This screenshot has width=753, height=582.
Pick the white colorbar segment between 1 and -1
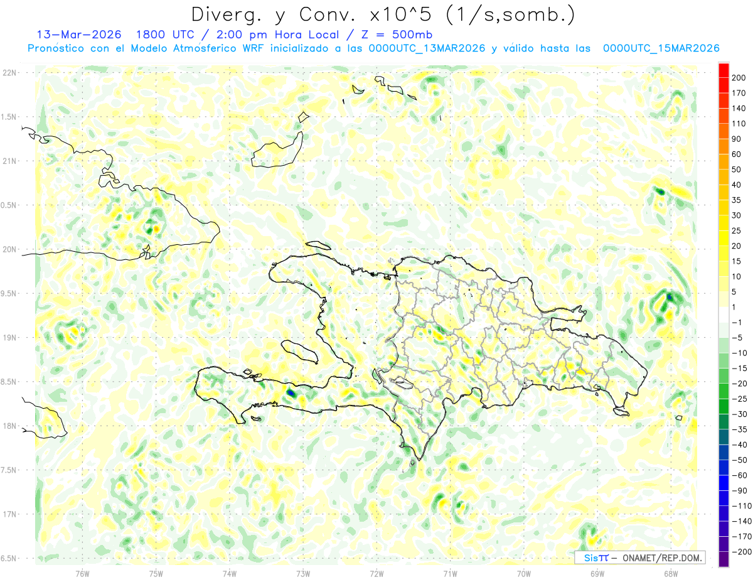tap(724, 315)
